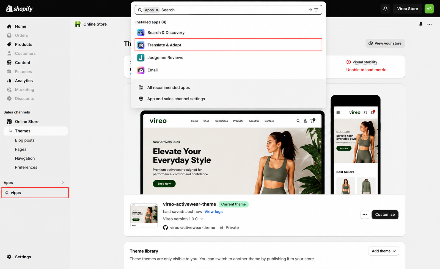Click the Online Store sidebar icon
This screenshot has height=269, width=440.
(x=9, y=121)
